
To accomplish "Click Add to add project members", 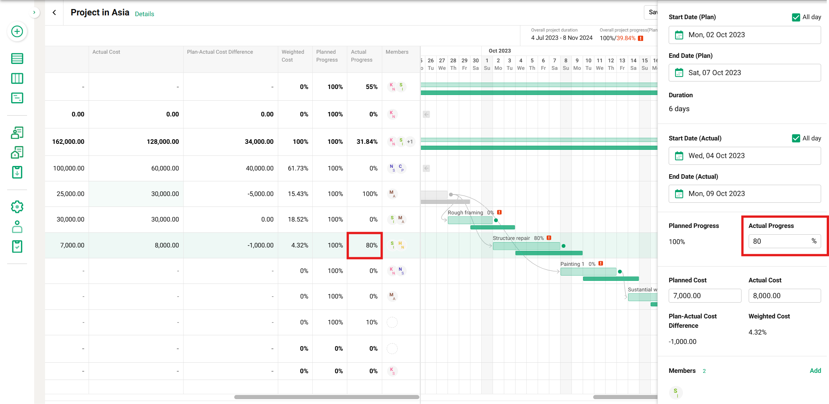I will [x=815, y=371].
